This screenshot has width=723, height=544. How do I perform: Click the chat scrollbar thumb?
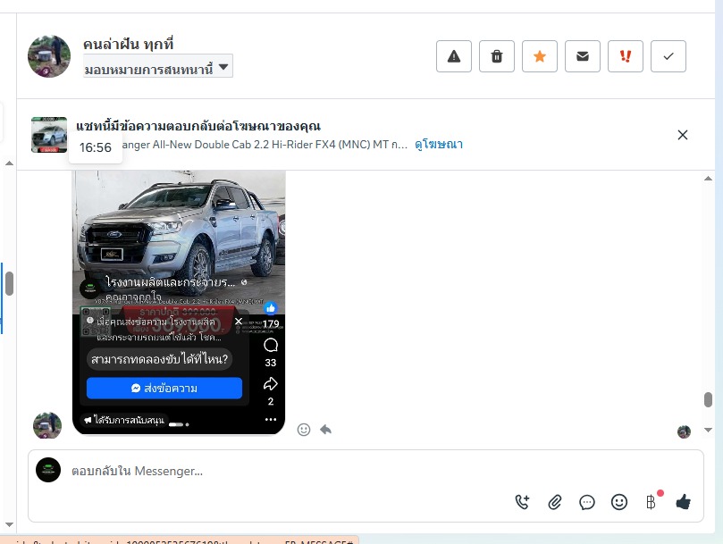708,399
